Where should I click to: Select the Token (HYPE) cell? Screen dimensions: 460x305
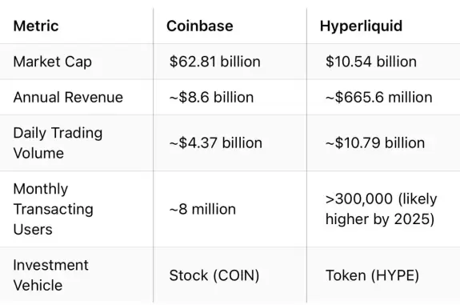[x=372, y=275]
